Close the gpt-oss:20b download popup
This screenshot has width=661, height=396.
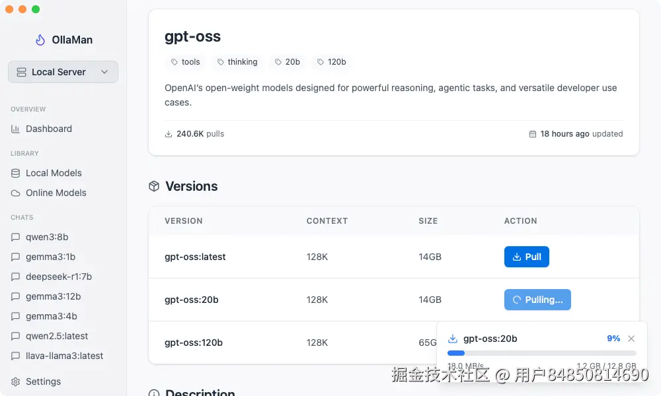(631, 339)
